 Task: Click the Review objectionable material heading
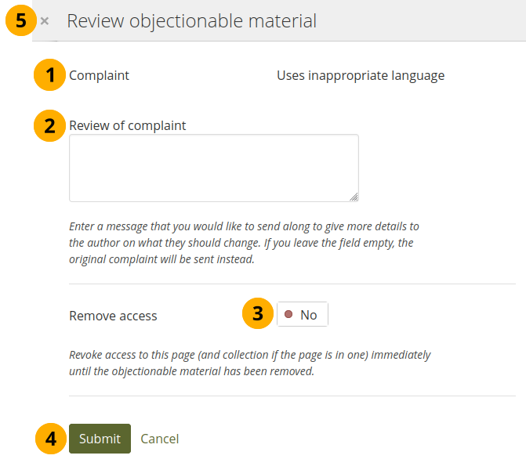(191, 21)
